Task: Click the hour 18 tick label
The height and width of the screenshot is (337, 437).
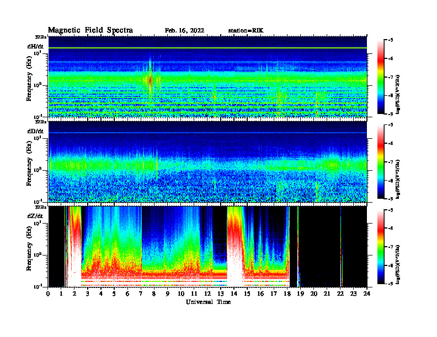Action: [287, 294]
